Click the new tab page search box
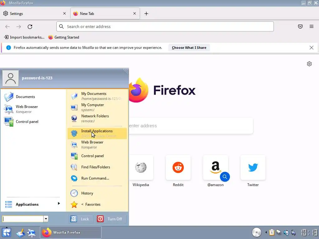This screenshot has width=319, height=239. pyautogui.click(x=191, y=126)
